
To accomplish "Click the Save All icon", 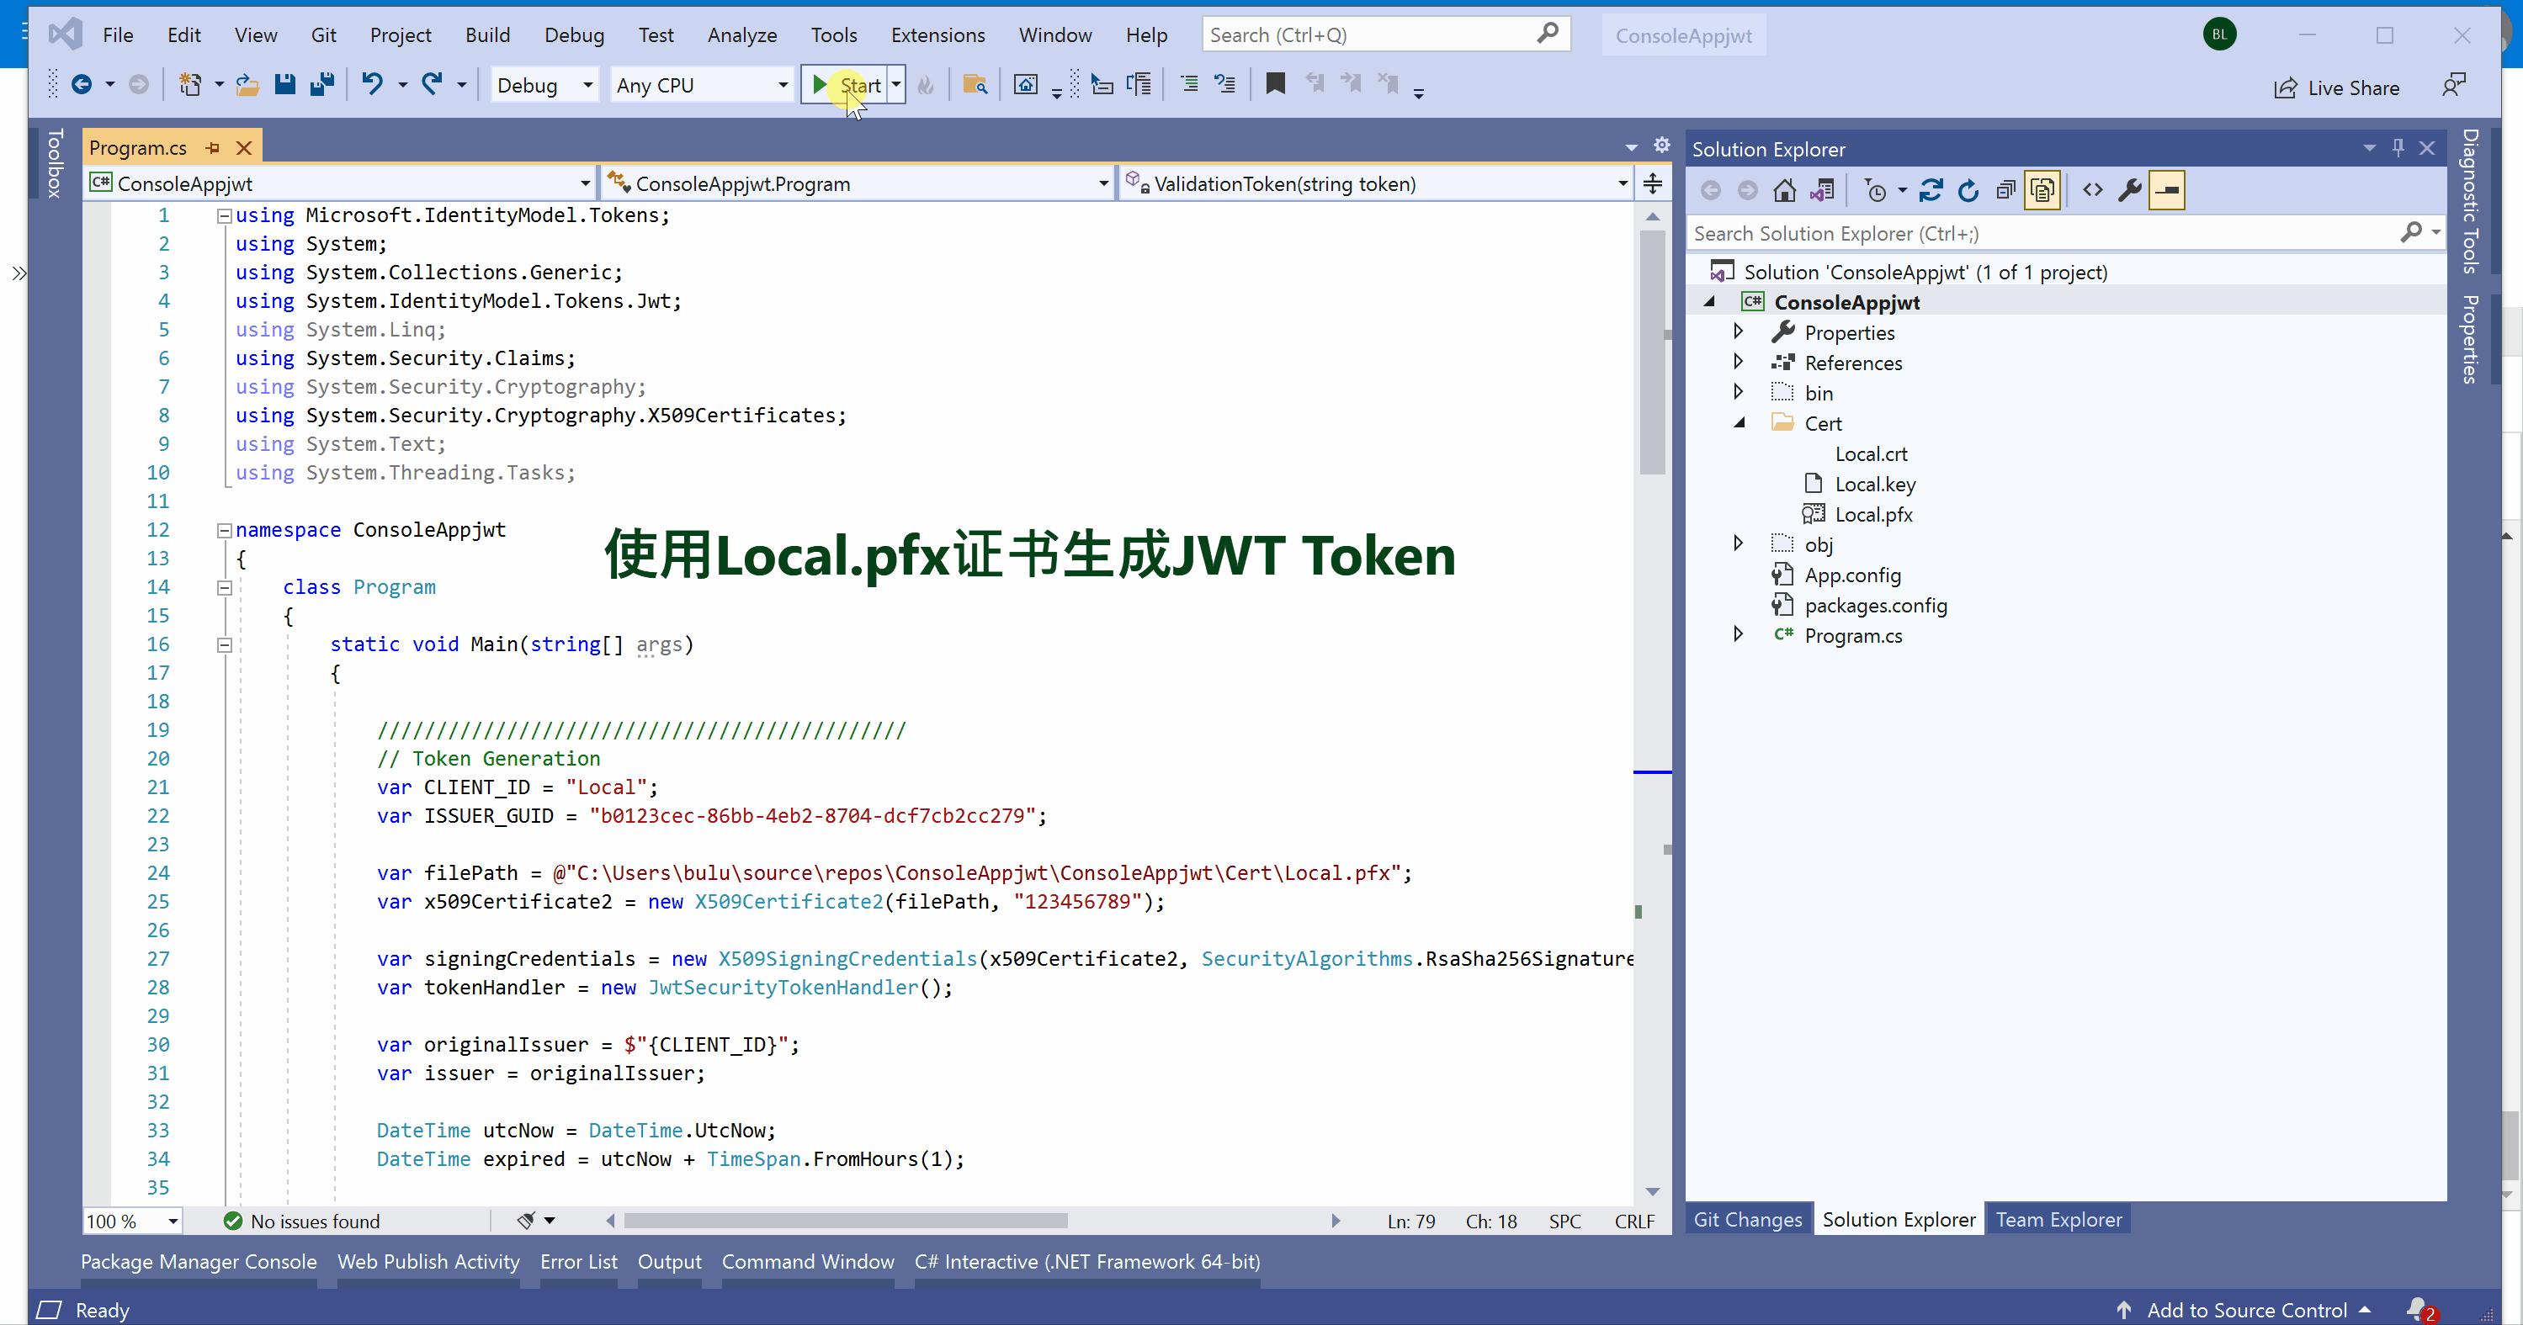I will [322, 85].
